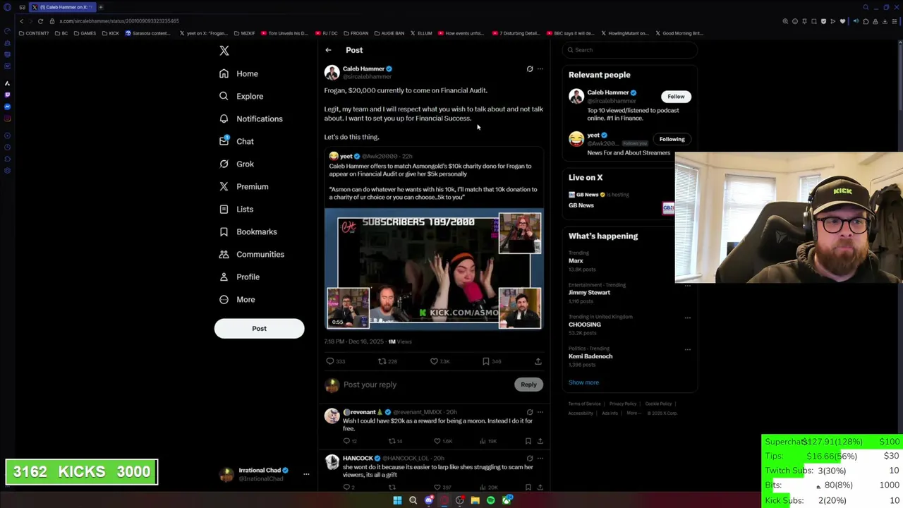This screenshot has height=508, width=903.
Task: Open Caleb Hammer's profile picture on post
Action: tap(332, 72)
